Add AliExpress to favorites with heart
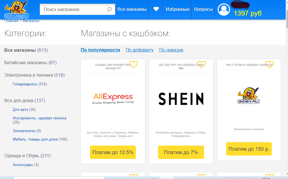 [134, 64]
